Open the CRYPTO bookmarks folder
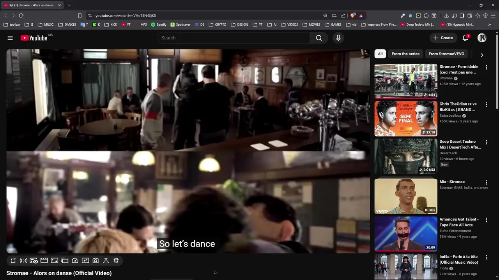 click(218, 24)
